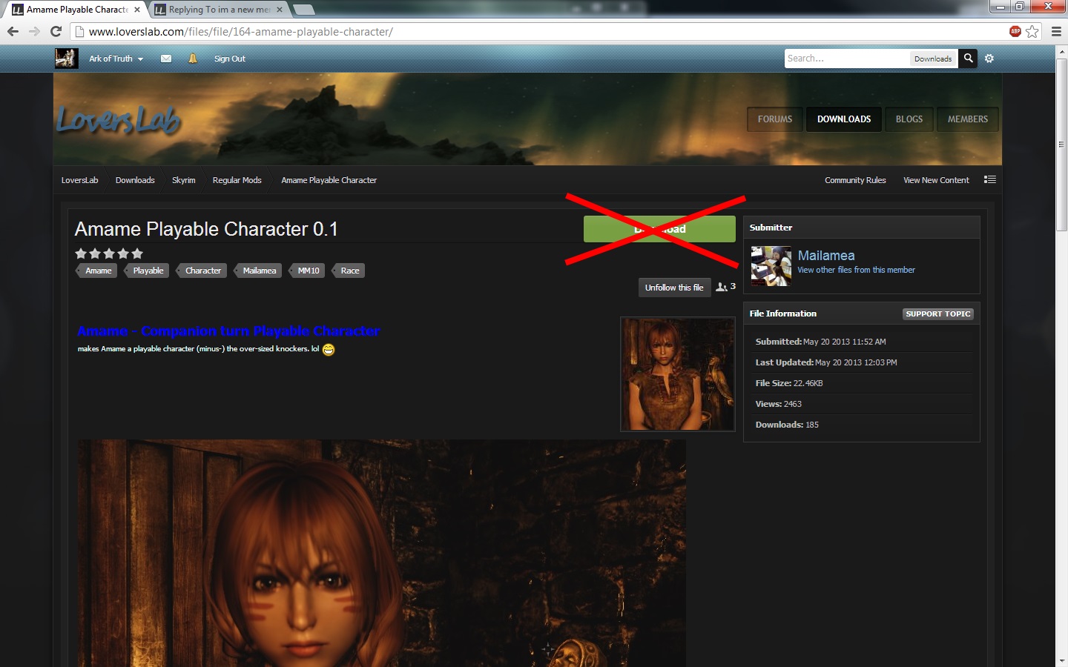Viewport: 1068px width, 667px height.
Task: Go to Skyrim breadcrumb link
Action: (184, 180)
